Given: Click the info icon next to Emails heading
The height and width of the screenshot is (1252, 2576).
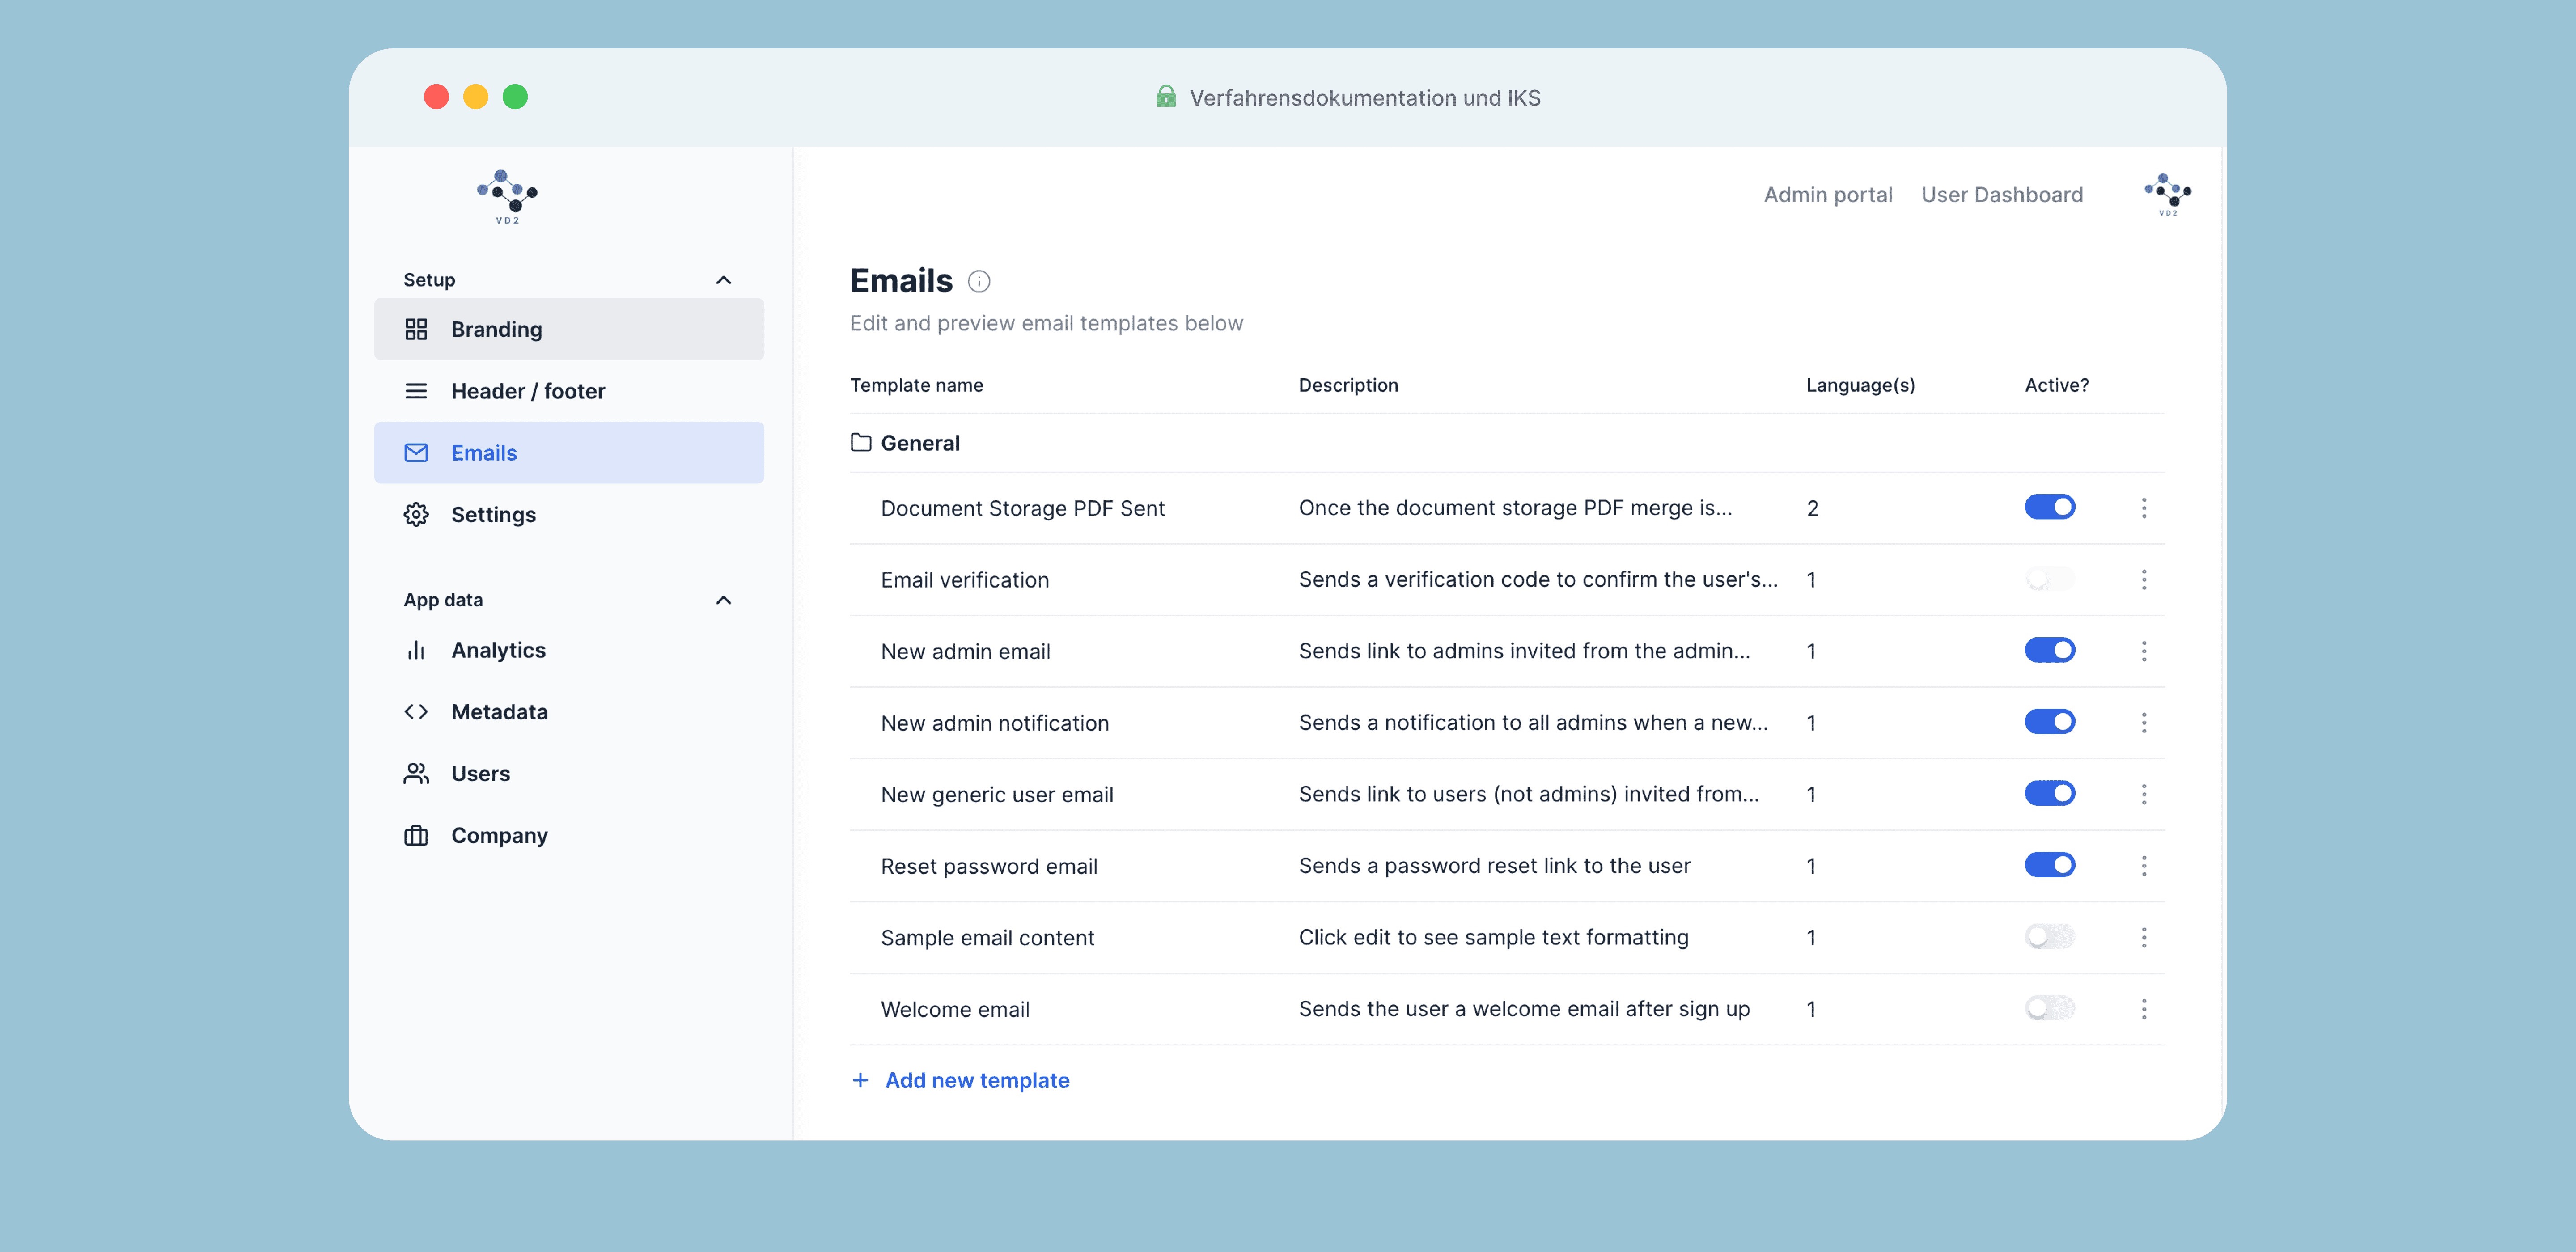Looking at the screenshot, I should [979, 282].
